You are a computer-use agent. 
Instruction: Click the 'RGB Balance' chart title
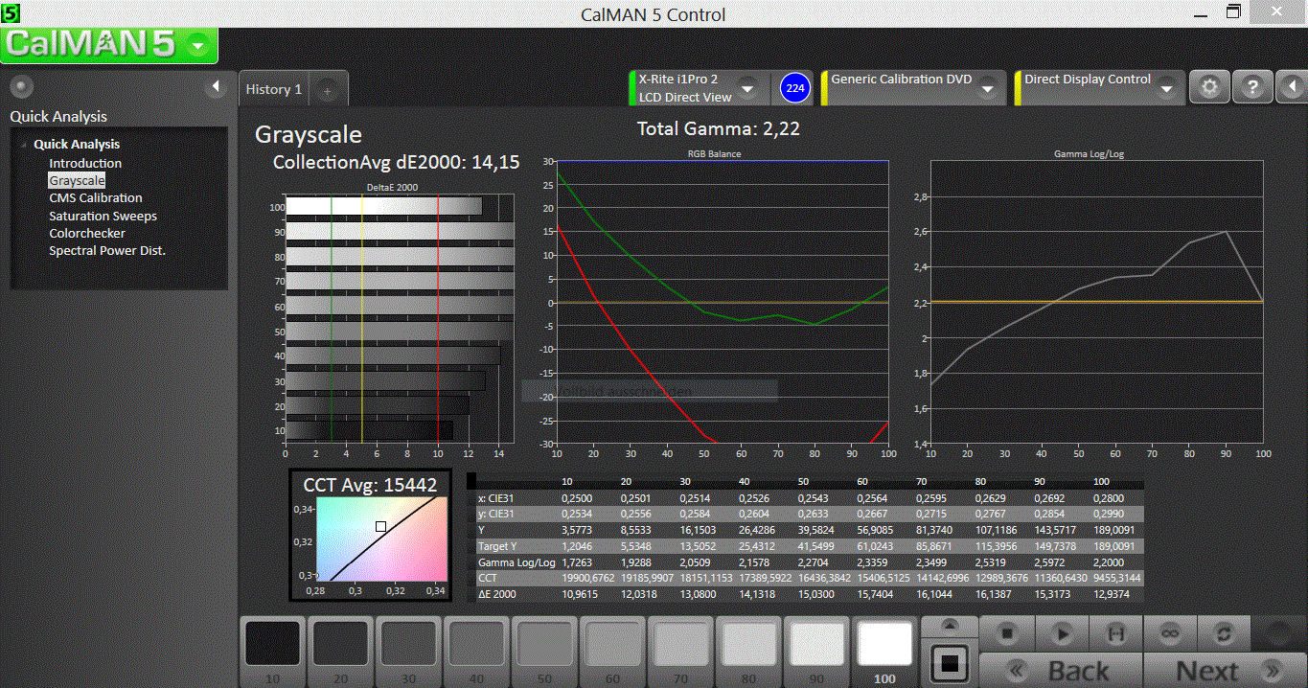click(x=714, y=153)
